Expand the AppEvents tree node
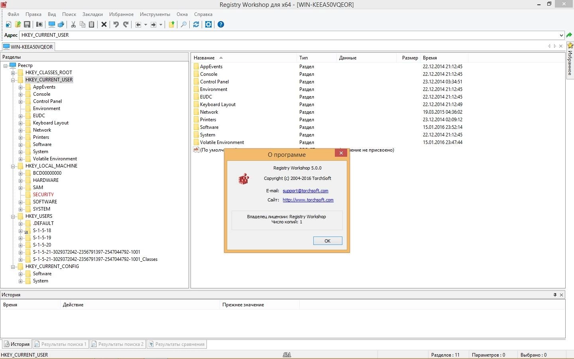574x359 pixels. coord(20,87)
